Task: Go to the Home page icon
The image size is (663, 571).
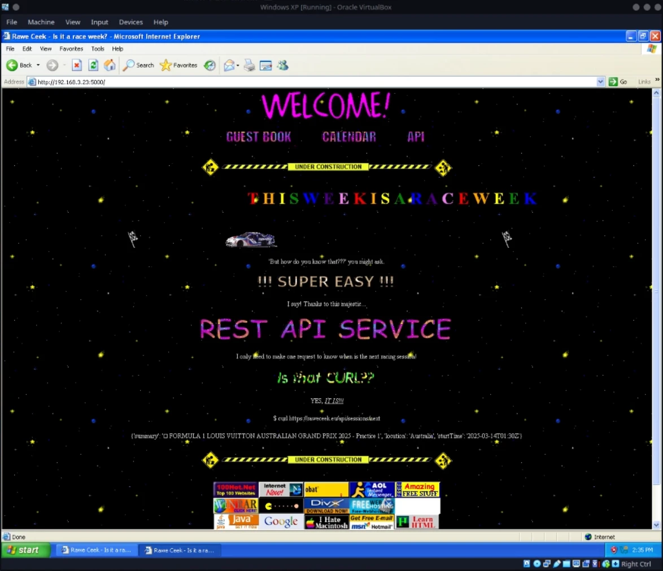Action: point(110,65)
